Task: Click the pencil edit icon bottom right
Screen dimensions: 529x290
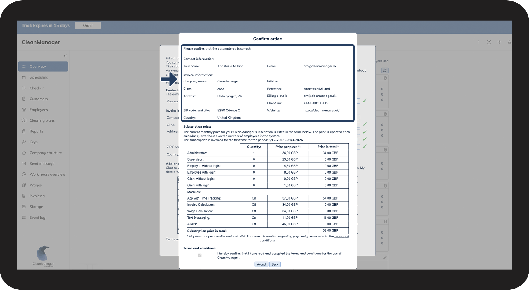Action: pyautogui.click(x=385, y=257)
